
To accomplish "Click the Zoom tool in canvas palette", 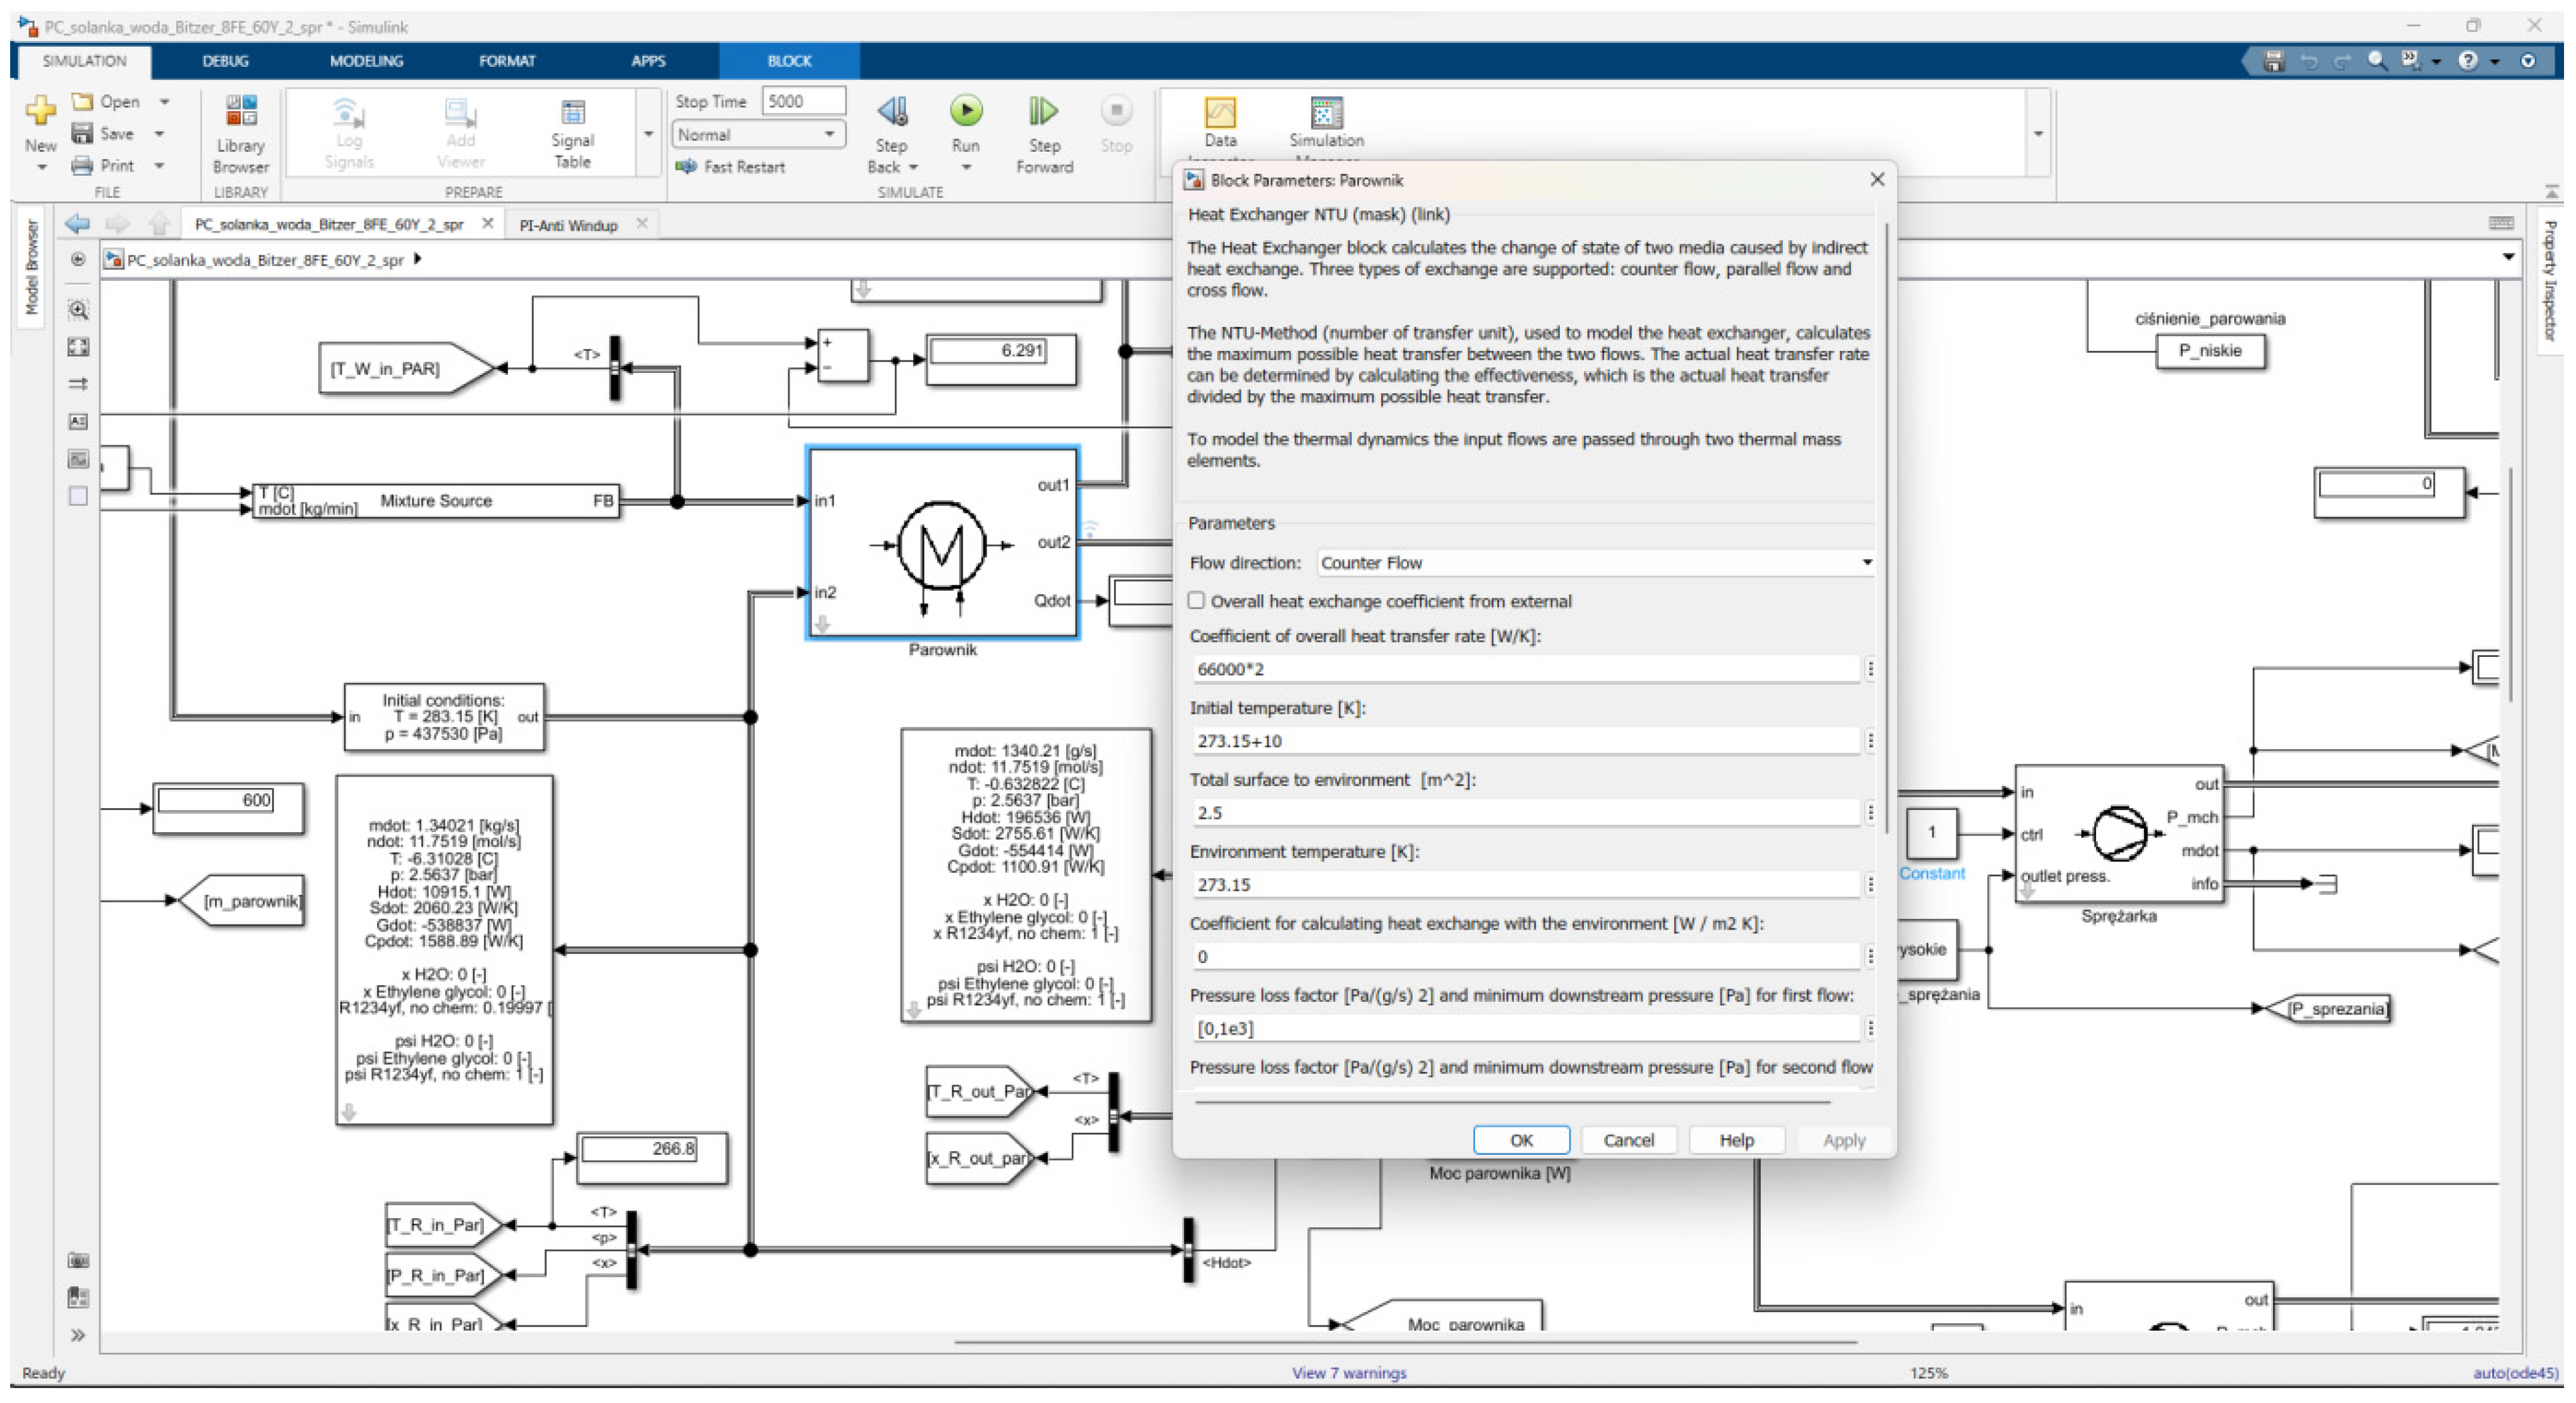I will click(78, 310).
